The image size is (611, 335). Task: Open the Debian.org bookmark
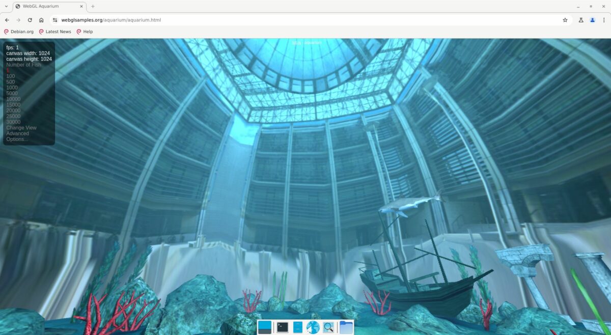(19, 32)
